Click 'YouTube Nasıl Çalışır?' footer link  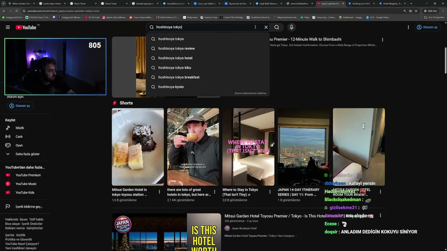tap(22, 244)
